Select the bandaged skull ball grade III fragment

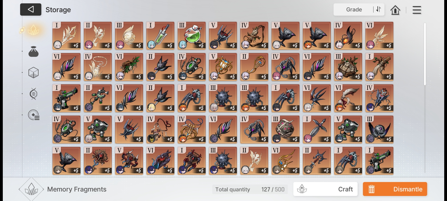(286, 130)
